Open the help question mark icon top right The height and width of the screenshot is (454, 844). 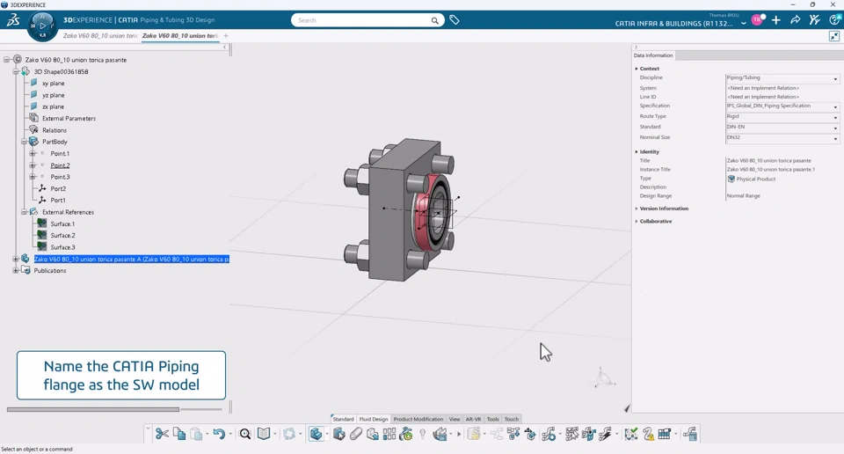click(835, 20)
